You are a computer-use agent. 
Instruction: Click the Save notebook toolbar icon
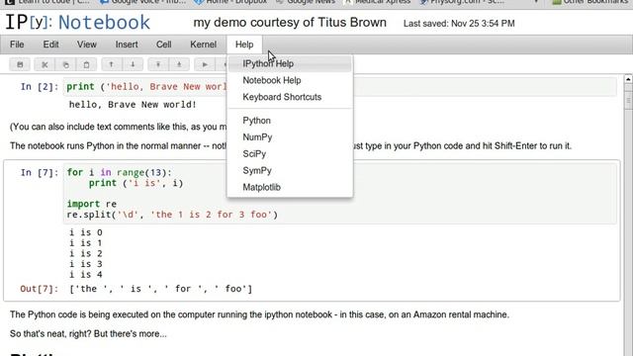click(x=20, y=64)
